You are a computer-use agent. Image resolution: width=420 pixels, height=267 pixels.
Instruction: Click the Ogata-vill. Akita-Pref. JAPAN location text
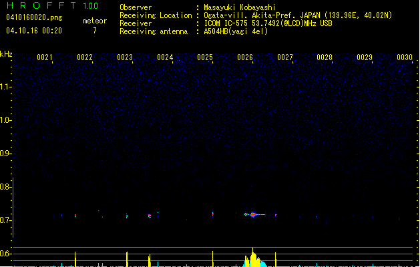(x=298, y=15)
